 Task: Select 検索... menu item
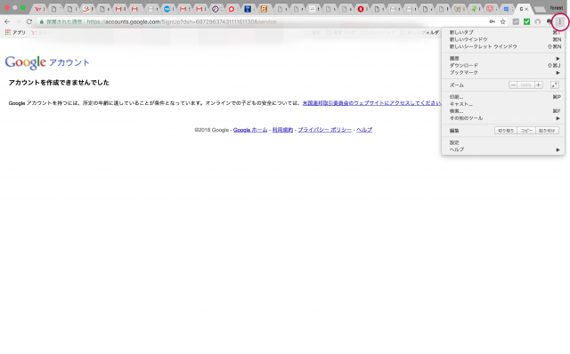503,111
